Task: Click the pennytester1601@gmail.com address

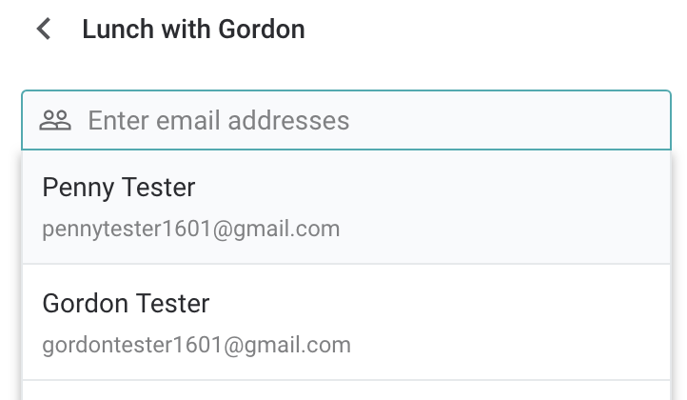Action: tap(190, 230)
